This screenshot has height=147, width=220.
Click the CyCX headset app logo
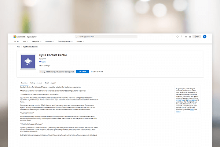(28, 62)
